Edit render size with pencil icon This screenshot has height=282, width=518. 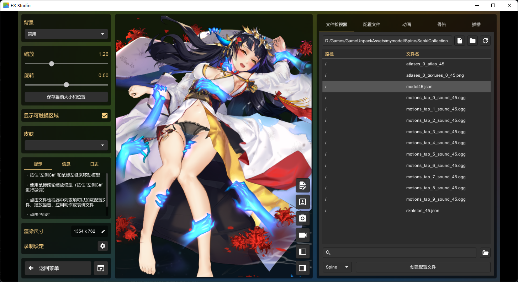tap(103, 231)
